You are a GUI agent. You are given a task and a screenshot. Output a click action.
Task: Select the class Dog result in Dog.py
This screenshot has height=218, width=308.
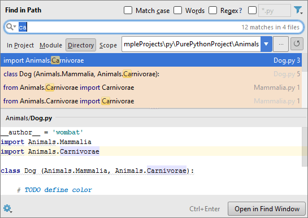point(151,74)
